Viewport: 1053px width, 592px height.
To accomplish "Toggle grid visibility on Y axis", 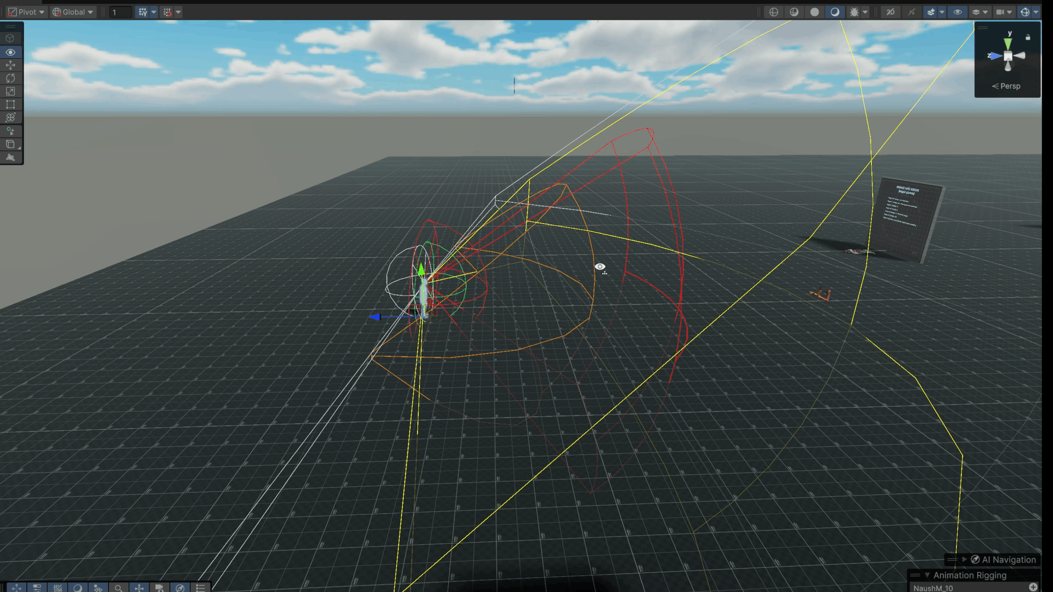I will (x=143, y=12).
